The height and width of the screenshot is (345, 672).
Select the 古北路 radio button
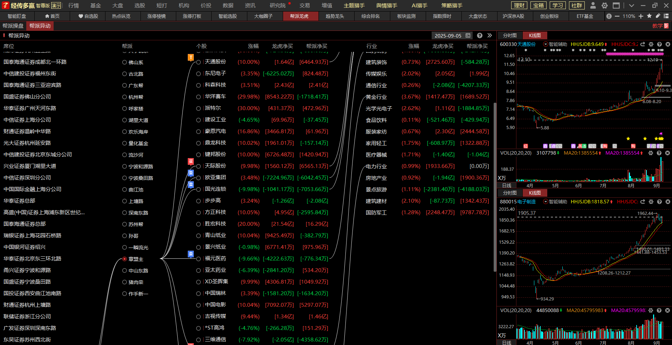124,74
